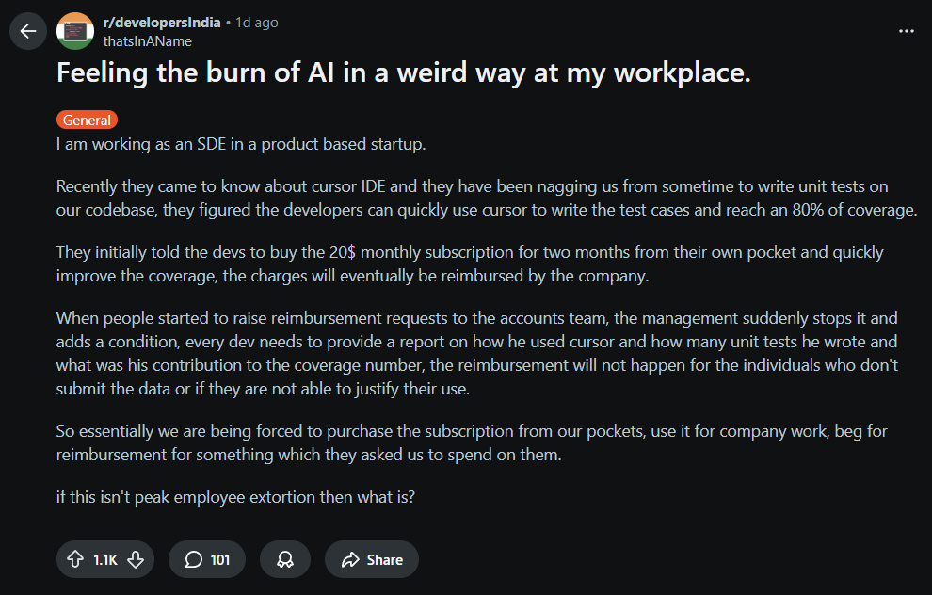Screen dimensions: 932x595
Task: Go back using the left arrow button
Action: coord(27,30)
